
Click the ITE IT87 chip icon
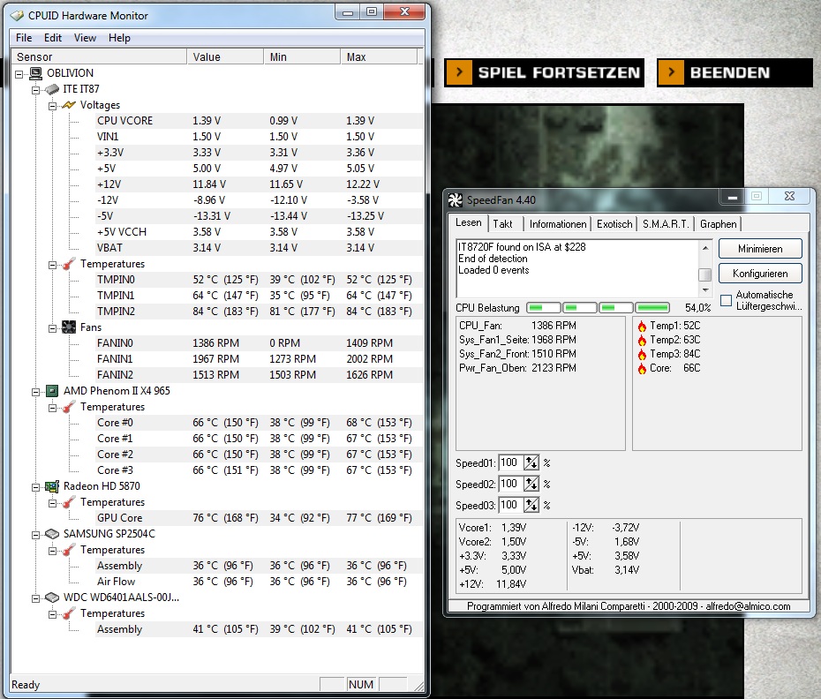[52, 89]
